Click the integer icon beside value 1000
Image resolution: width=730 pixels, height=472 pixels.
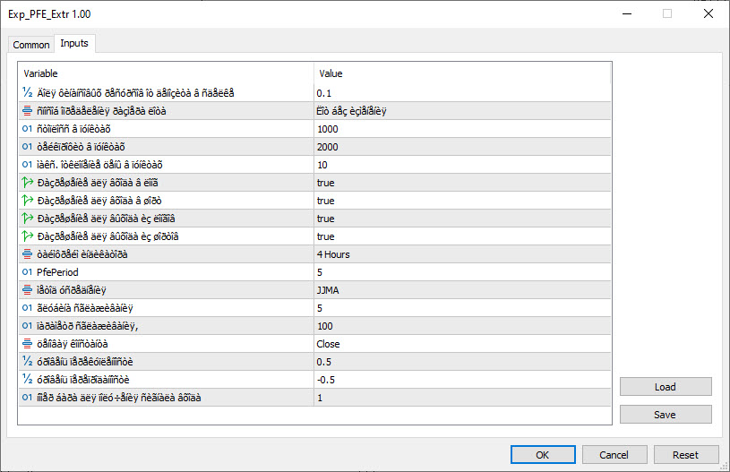[x=28, y=129]
